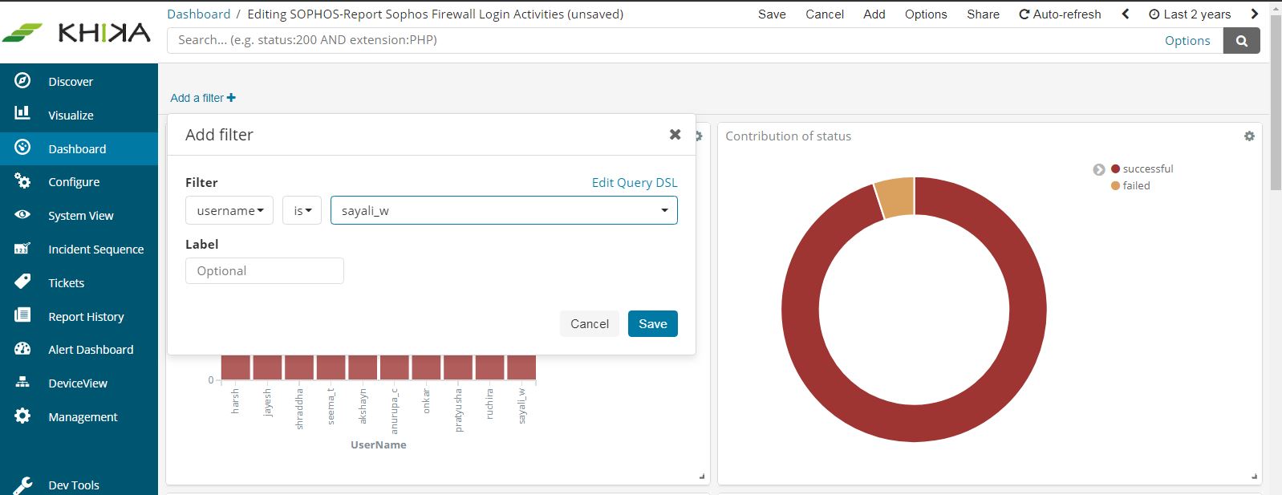Open the Last 2 years time picker
This screenshot has height=495, width=1282.
click(x=1190, y=14)
